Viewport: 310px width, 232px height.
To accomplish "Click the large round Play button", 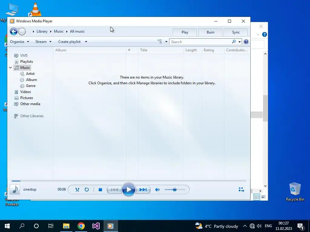I will [x=128, y=190].
